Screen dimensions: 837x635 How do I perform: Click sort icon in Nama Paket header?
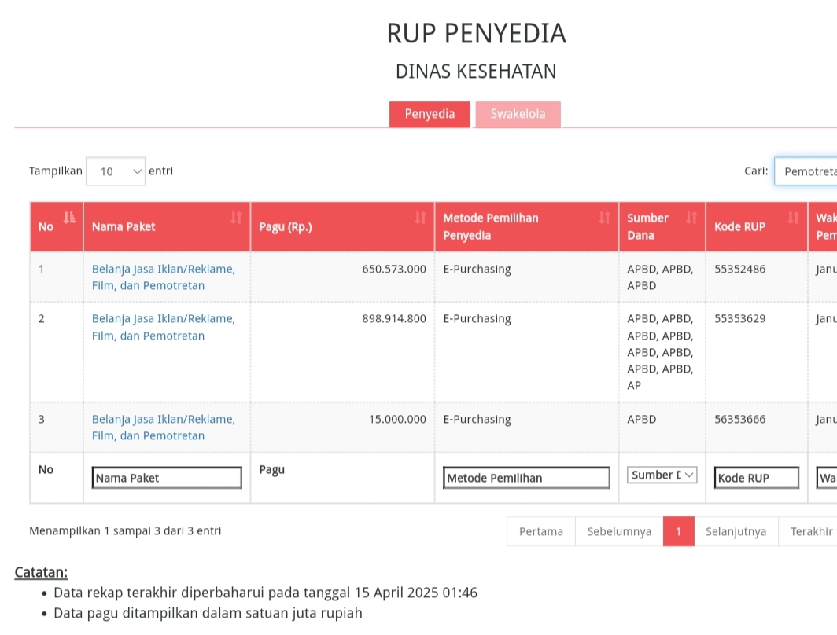tap(236, 218)
